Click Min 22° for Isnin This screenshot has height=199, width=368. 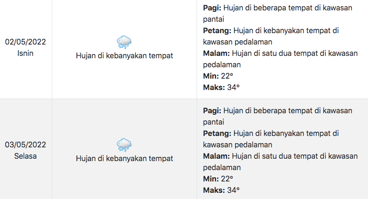click(218, 76)
